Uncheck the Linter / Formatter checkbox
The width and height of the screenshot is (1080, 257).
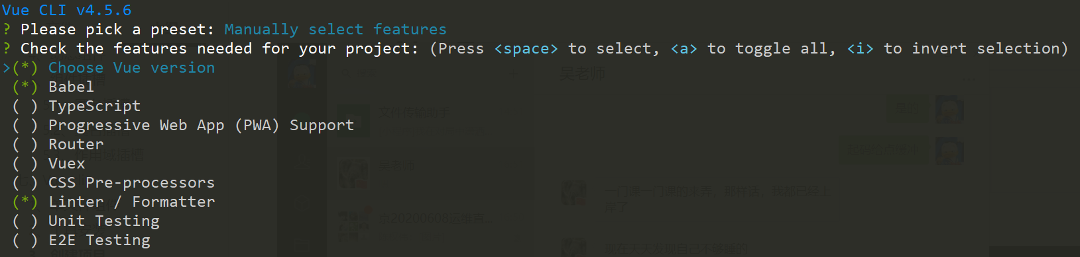click(25, 202)
